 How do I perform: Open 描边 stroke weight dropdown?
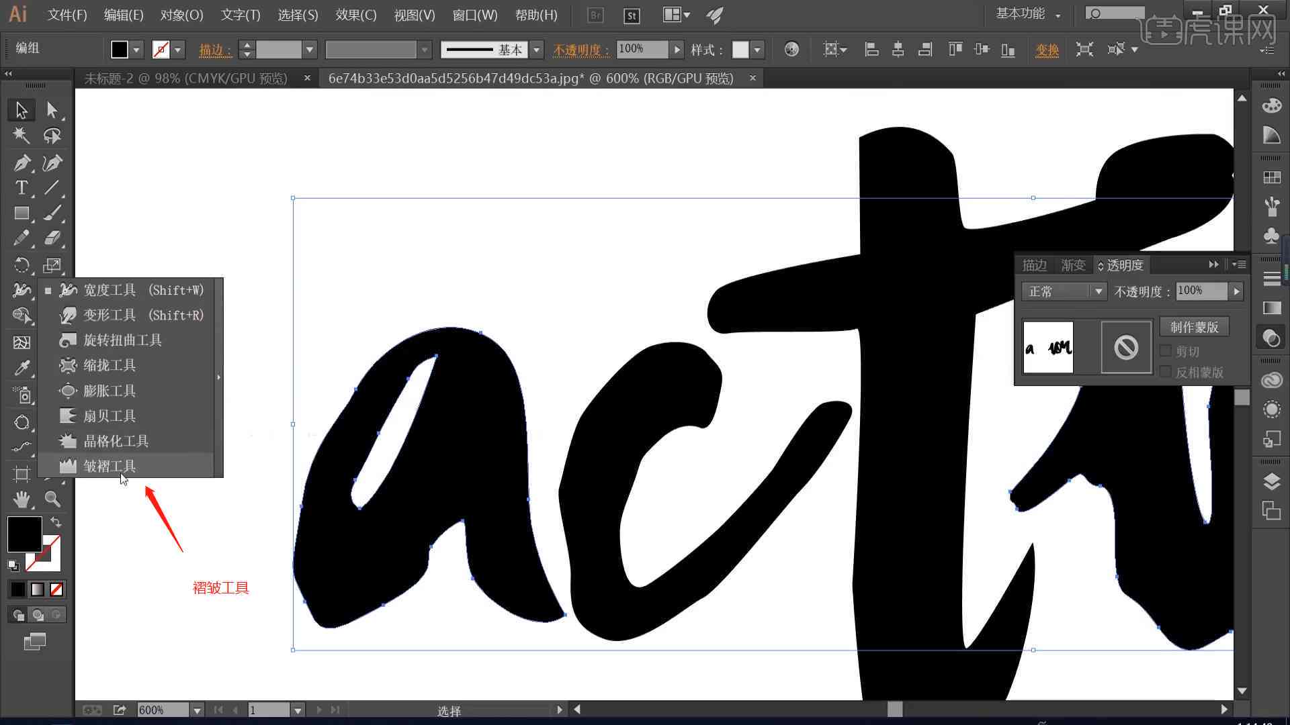pyautogui.click(x=309, y=49)
